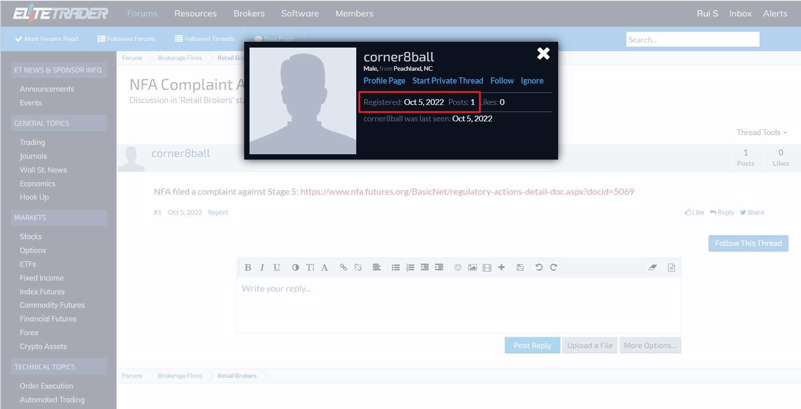The width and height of the screenshot is (801, 409).
Task: Insert an unordered bullet list
Action: (395, 267)
